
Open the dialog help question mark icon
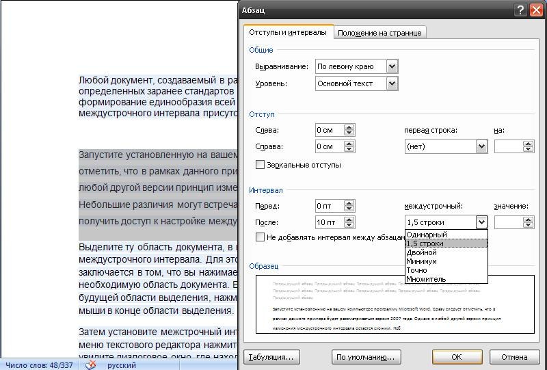[520, 10]
